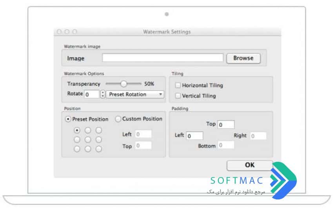Select the Preset Position radio button

pos(68,119)
